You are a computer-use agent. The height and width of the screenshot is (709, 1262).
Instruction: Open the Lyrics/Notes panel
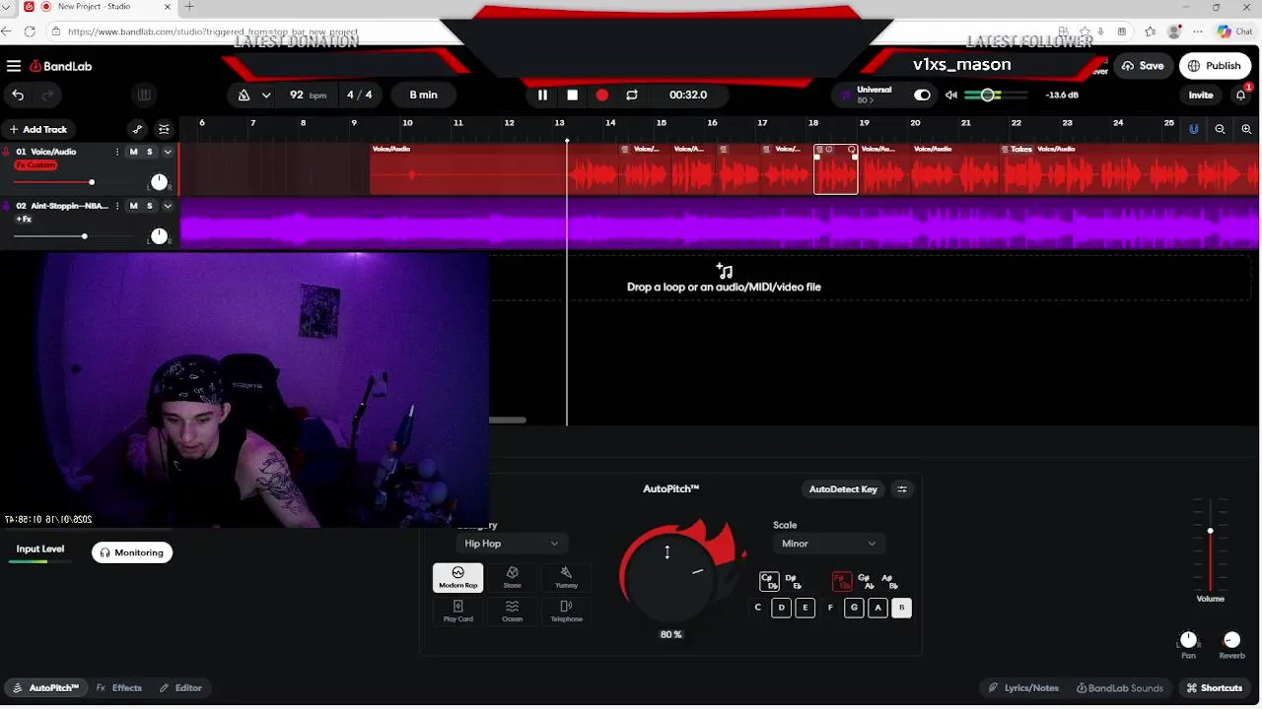coord(1024,688)
